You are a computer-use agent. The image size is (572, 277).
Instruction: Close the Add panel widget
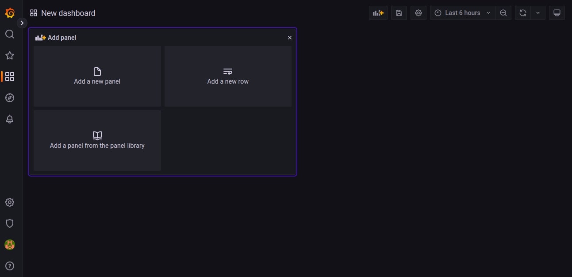(x=290, y=38)
